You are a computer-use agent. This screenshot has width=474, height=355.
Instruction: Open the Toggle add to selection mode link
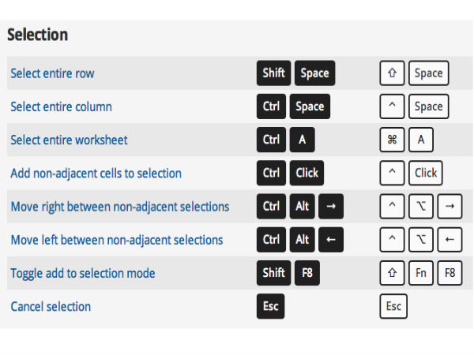[82, 273]
